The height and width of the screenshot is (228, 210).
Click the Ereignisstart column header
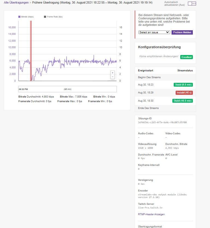point(145,70)
